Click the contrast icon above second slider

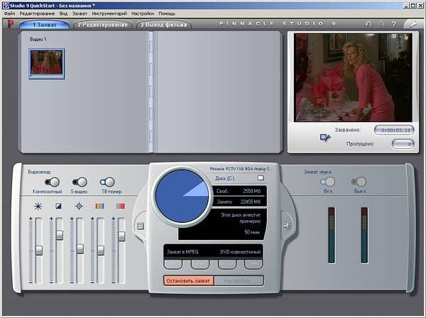pos(58,207)
